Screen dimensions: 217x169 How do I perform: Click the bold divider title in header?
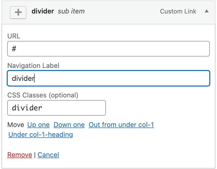tap(43, 11)
